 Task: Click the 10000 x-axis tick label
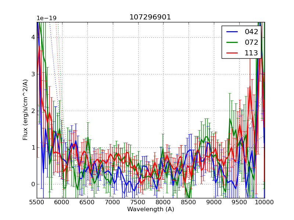pos(265,202)
